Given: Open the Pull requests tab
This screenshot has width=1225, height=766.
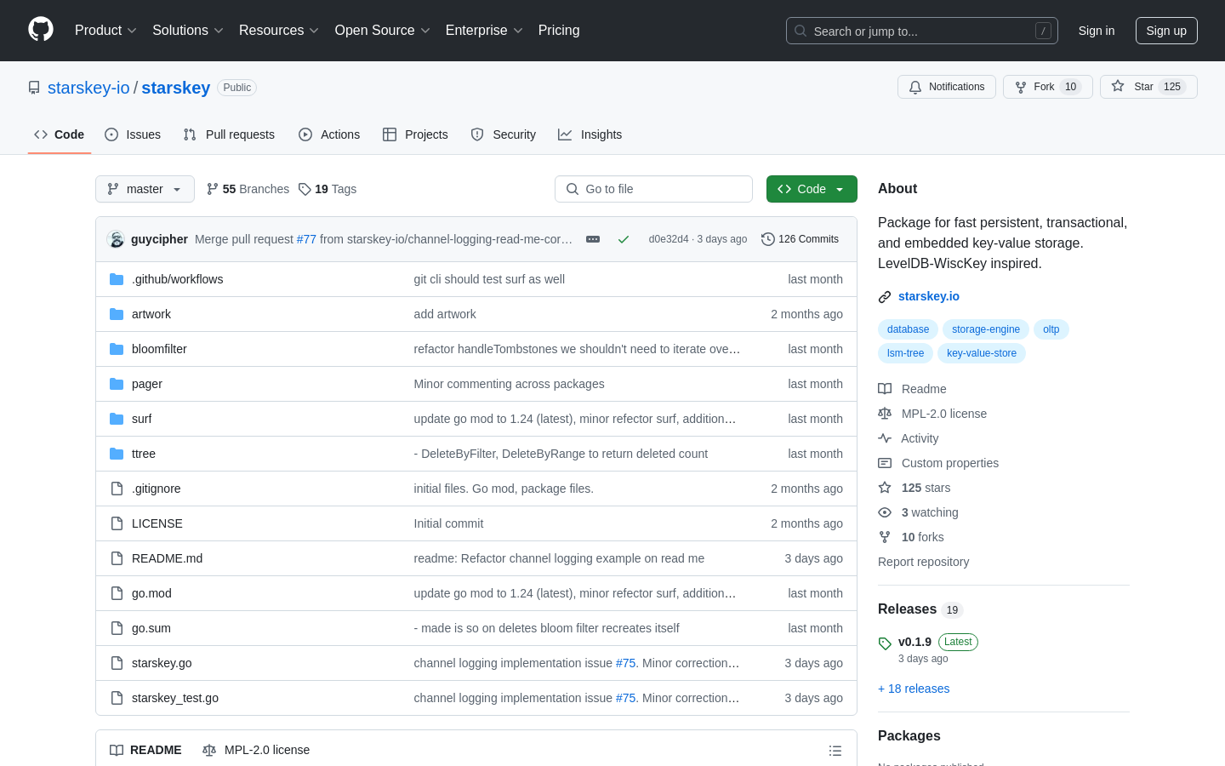Looking at the screenshot, I should point(229,134).
